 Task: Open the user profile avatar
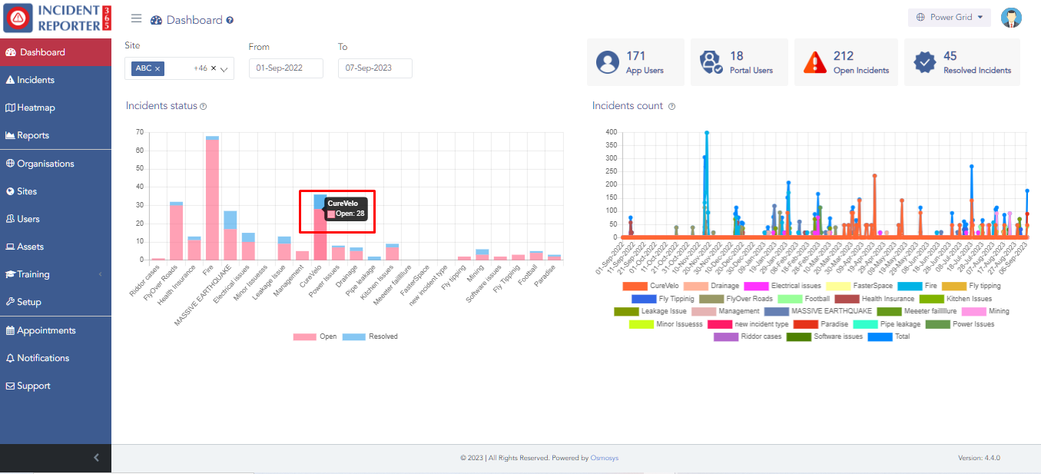[x=1011, y=18]
